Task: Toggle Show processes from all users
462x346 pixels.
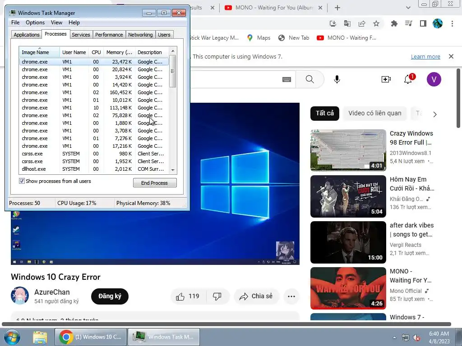Action: (22, 181)
